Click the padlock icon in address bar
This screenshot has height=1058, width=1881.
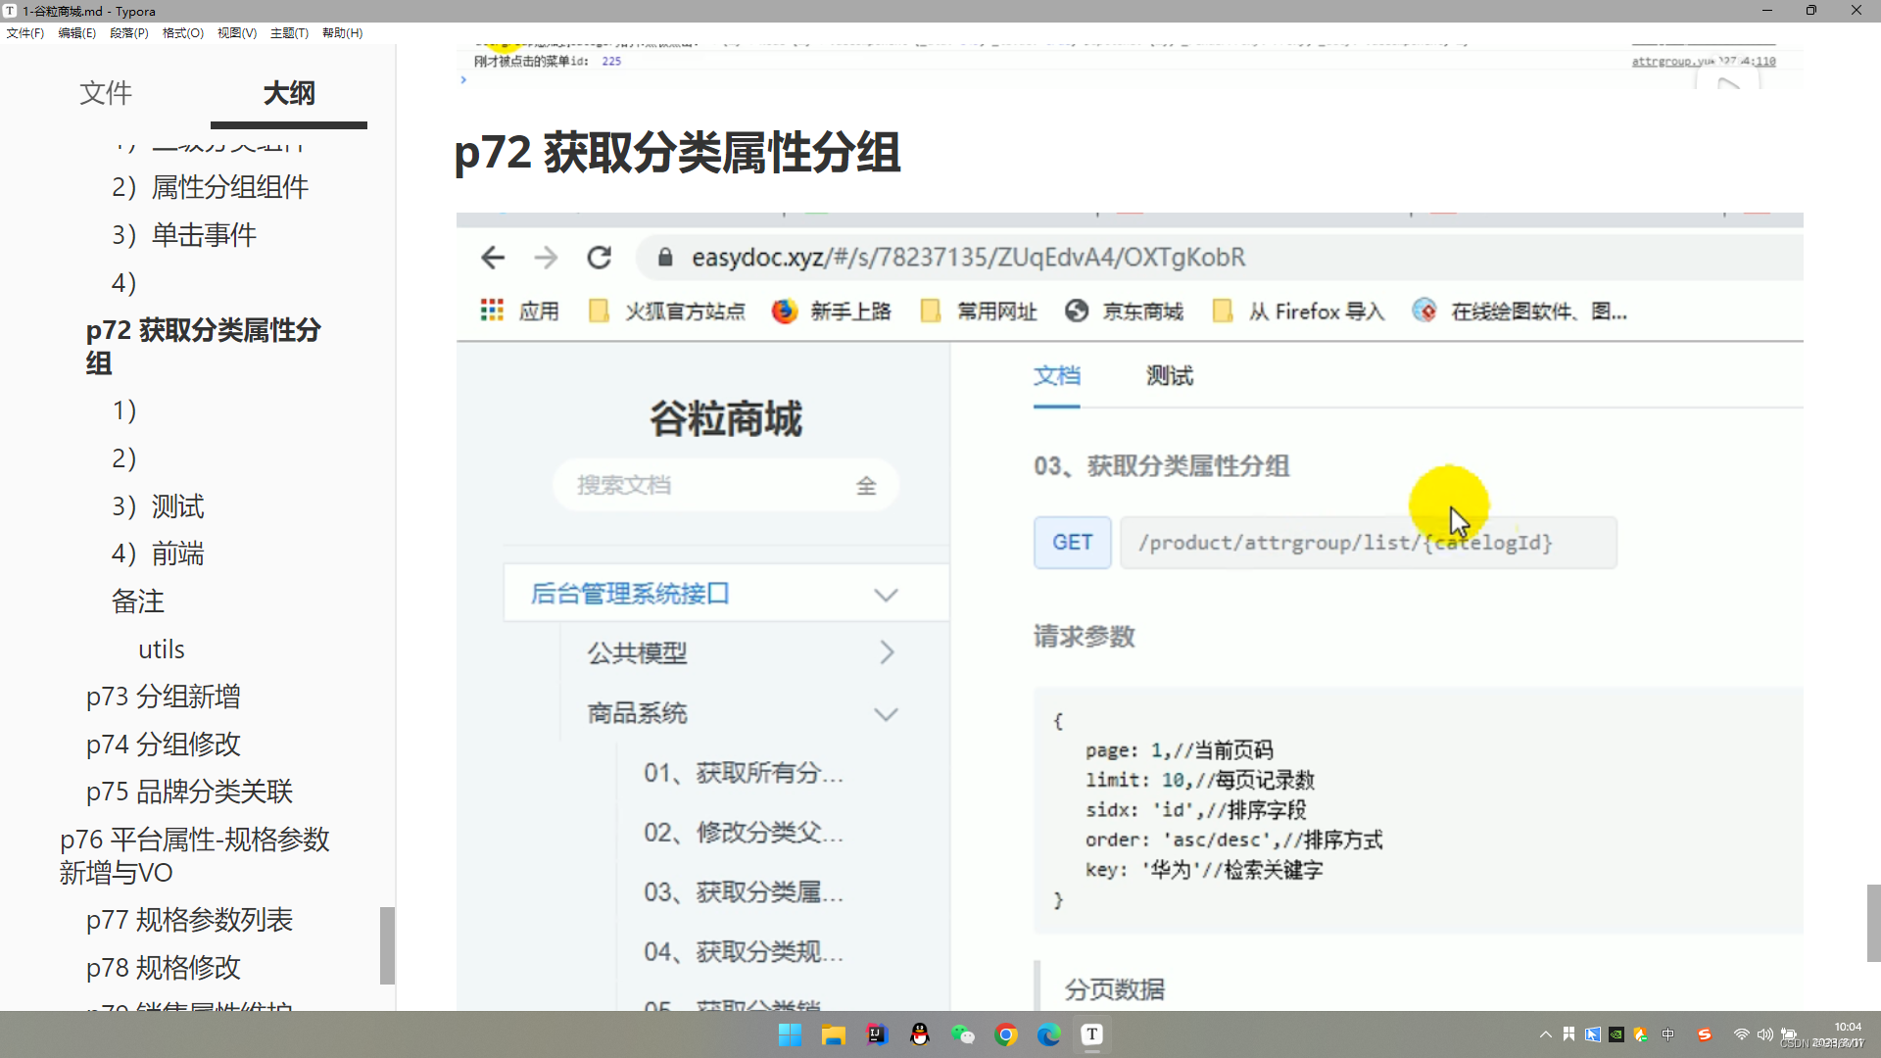(x=665, y=258)
